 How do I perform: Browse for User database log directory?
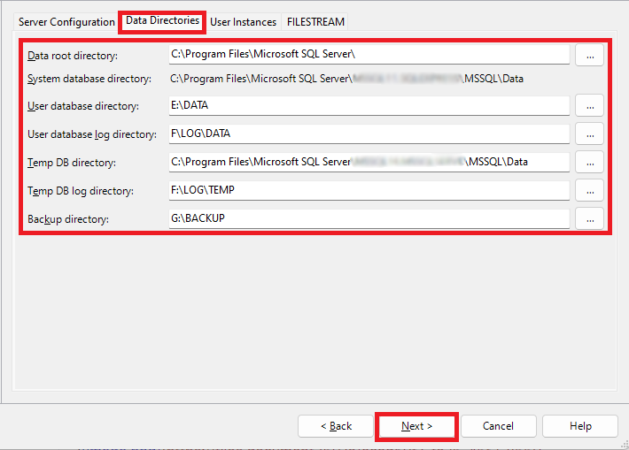(589, 134)
